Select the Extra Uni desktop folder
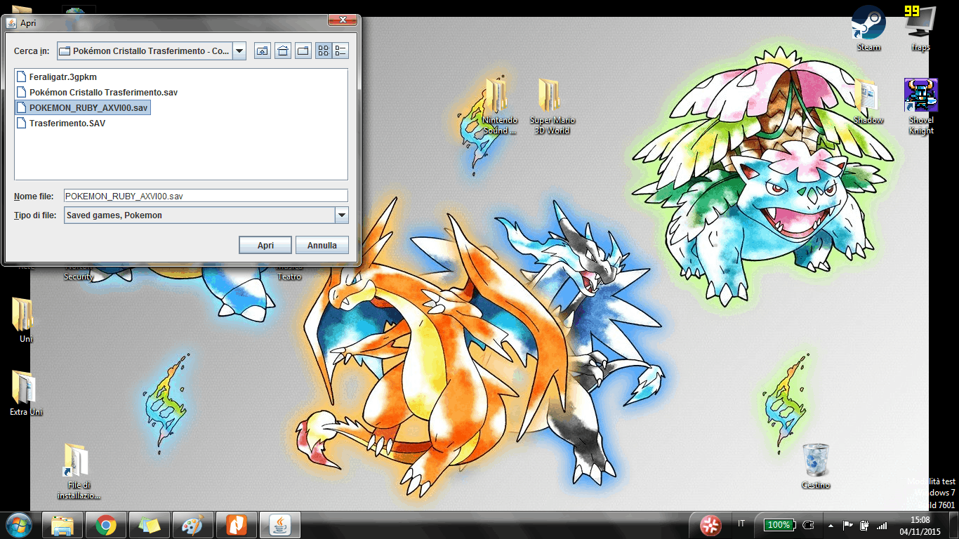The image size is (959, 539). pos(26,394)
